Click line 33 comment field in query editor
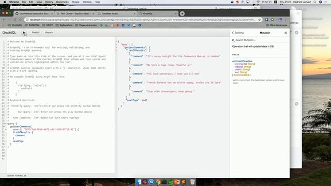 coord(20,135)
